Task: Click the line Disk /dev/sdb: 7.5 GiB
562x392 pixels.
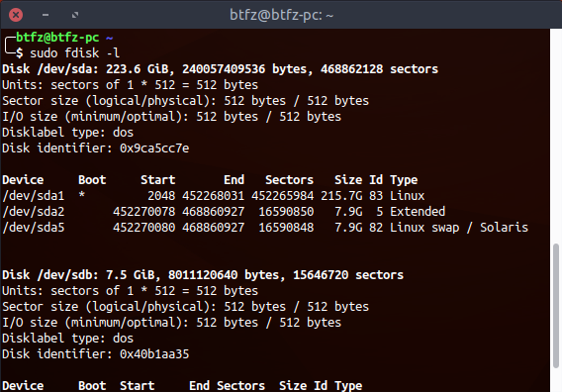Action: 203,275
